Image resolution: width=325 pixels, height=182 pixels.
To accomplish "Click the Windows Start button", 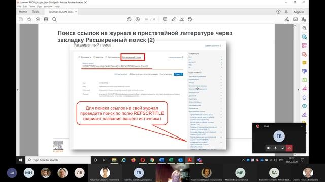I will [x=21, y=160].
